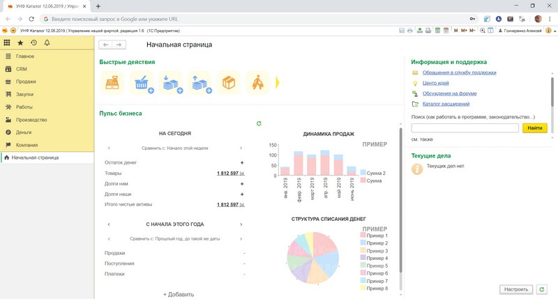Click the person with bag quick action
The width and height of the screenshot is (558, 299).
[x=258, y=83]
